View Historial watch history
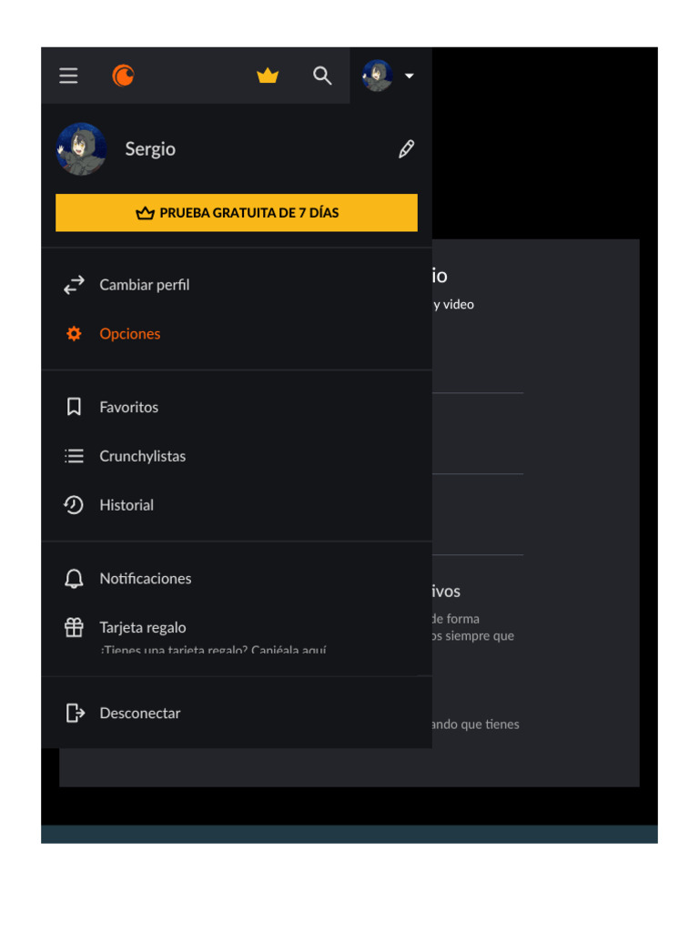The height and width of the screenshot is (932, 699). (x=237, y=505)
